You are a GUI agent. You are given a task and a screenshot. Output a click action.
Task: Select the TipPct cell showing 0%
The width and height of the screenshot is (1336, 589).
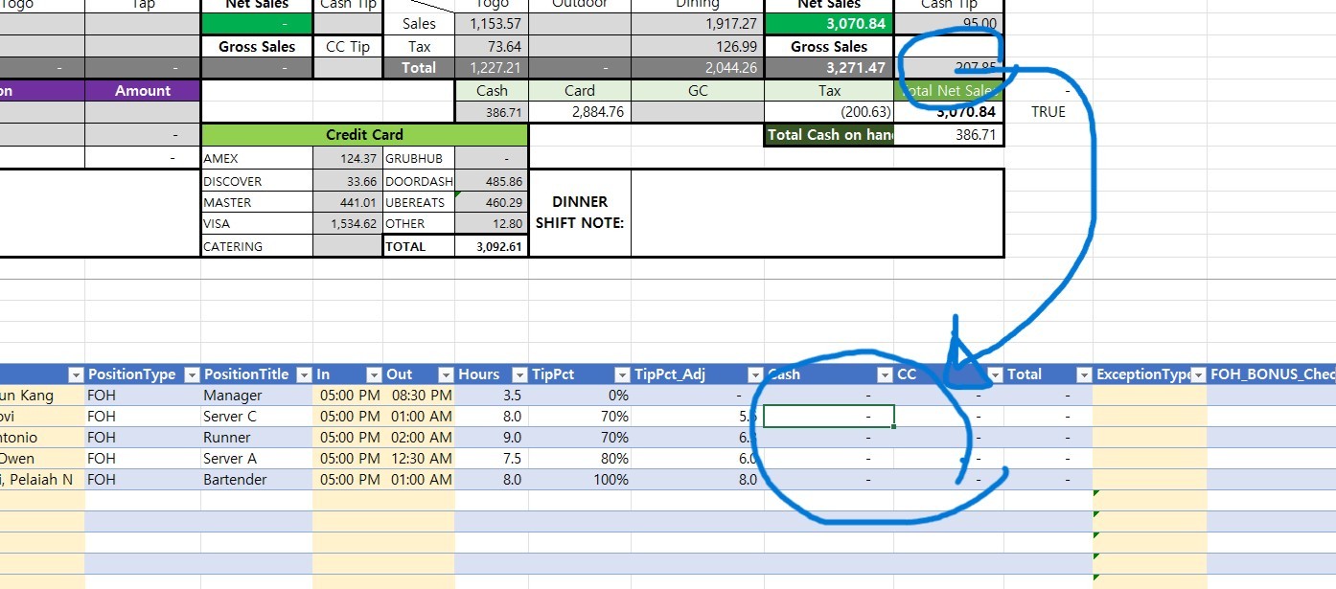point(580,395)
